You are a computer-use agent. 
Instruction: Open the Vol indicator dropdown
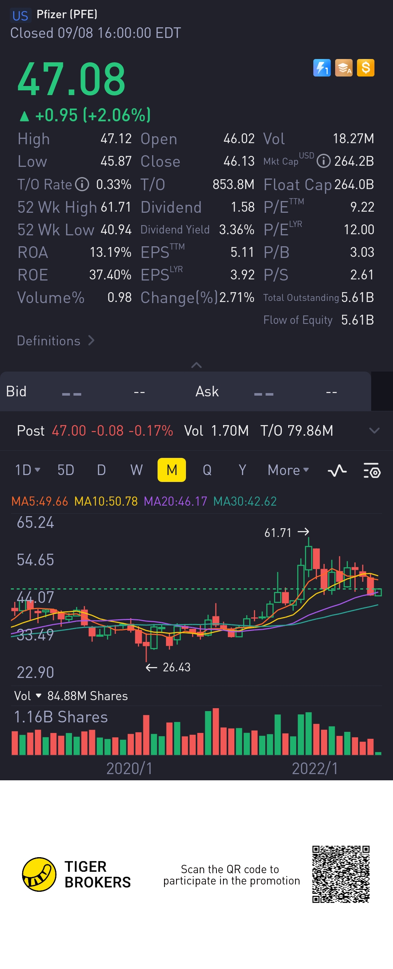(27, 696)
